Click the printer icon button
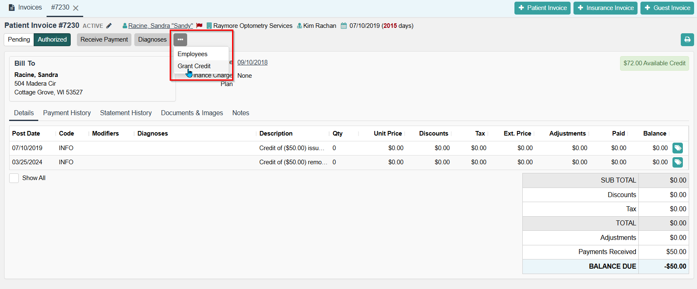The image size is (697, 289). point(687,40)
